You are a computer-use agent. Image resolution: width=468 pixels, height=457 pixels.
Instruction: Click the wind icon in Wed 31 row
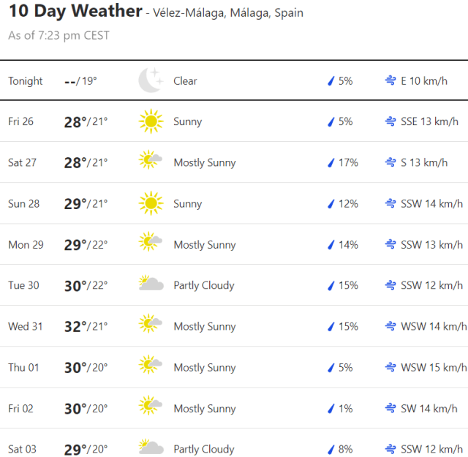[x=390, y=327]
